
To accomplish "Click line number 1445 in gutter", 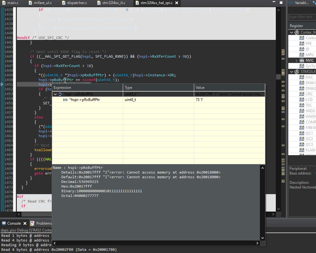I will pos(9,56).
